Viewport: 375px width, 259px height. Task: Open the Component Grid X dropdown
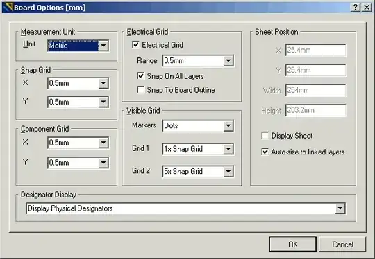[103, 143]
